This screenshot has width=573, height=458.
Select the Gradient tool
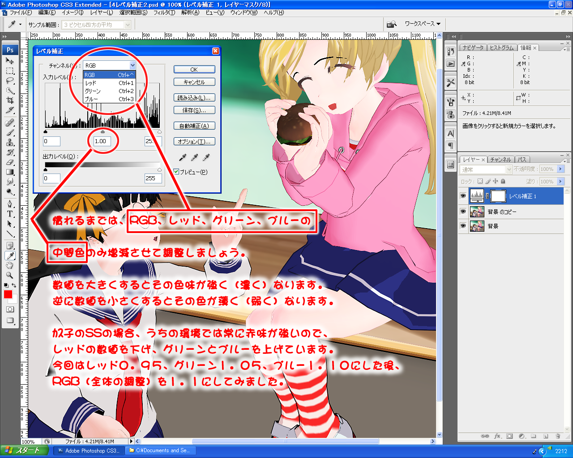tap(10, 172)
